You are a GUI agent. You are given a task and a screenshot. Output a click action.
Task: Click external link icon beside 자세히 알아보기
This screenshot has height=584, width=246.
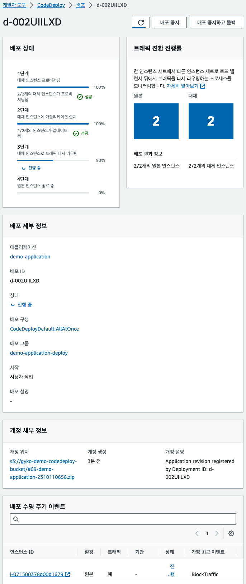tap(203, 86)
